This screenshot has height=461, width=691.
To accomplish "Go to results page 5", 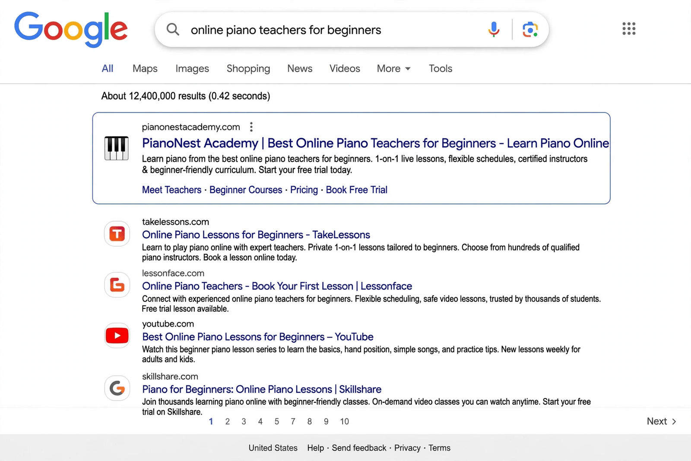I will click(x=276, y=421).
